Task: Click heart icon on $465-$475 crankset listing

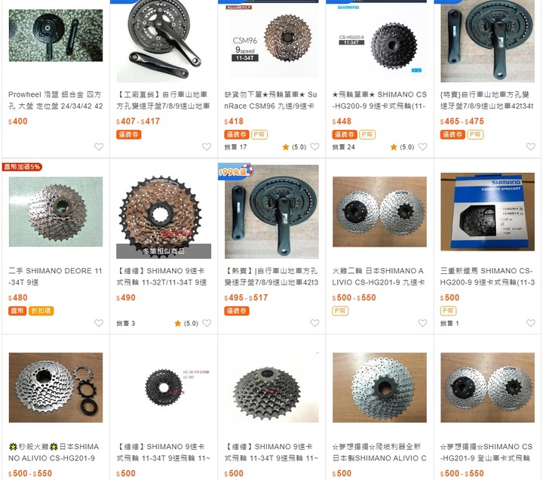Action: 531,146
